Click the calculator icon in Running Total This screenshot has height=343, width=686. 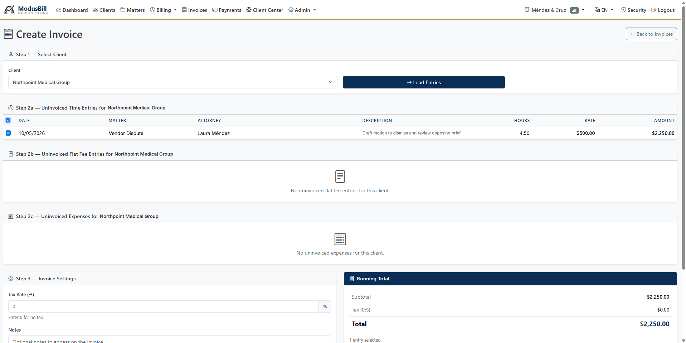352,279
